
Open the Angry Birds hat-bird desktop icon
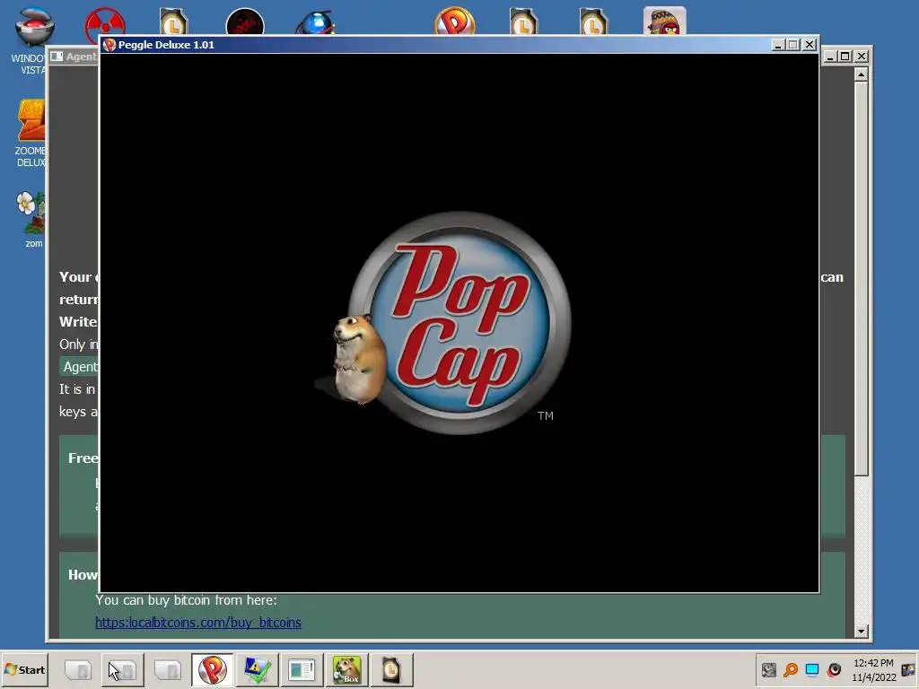(x=665, y=22)
